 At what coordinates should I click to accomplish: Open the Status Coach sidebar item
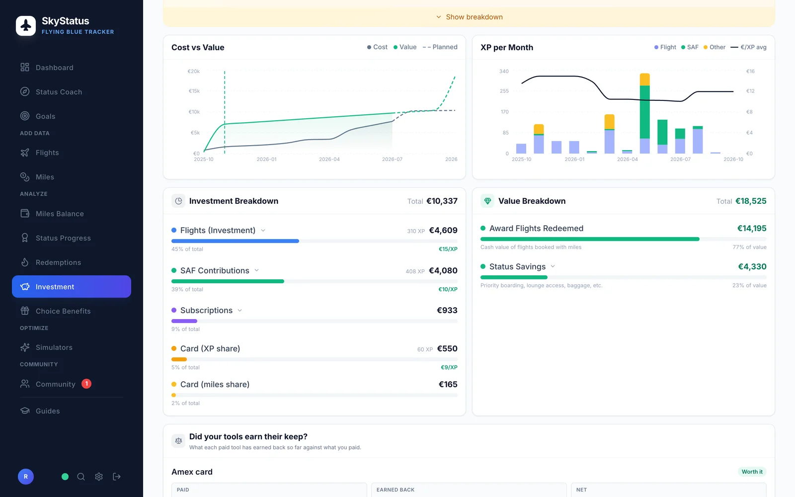(x=72, y=92)
